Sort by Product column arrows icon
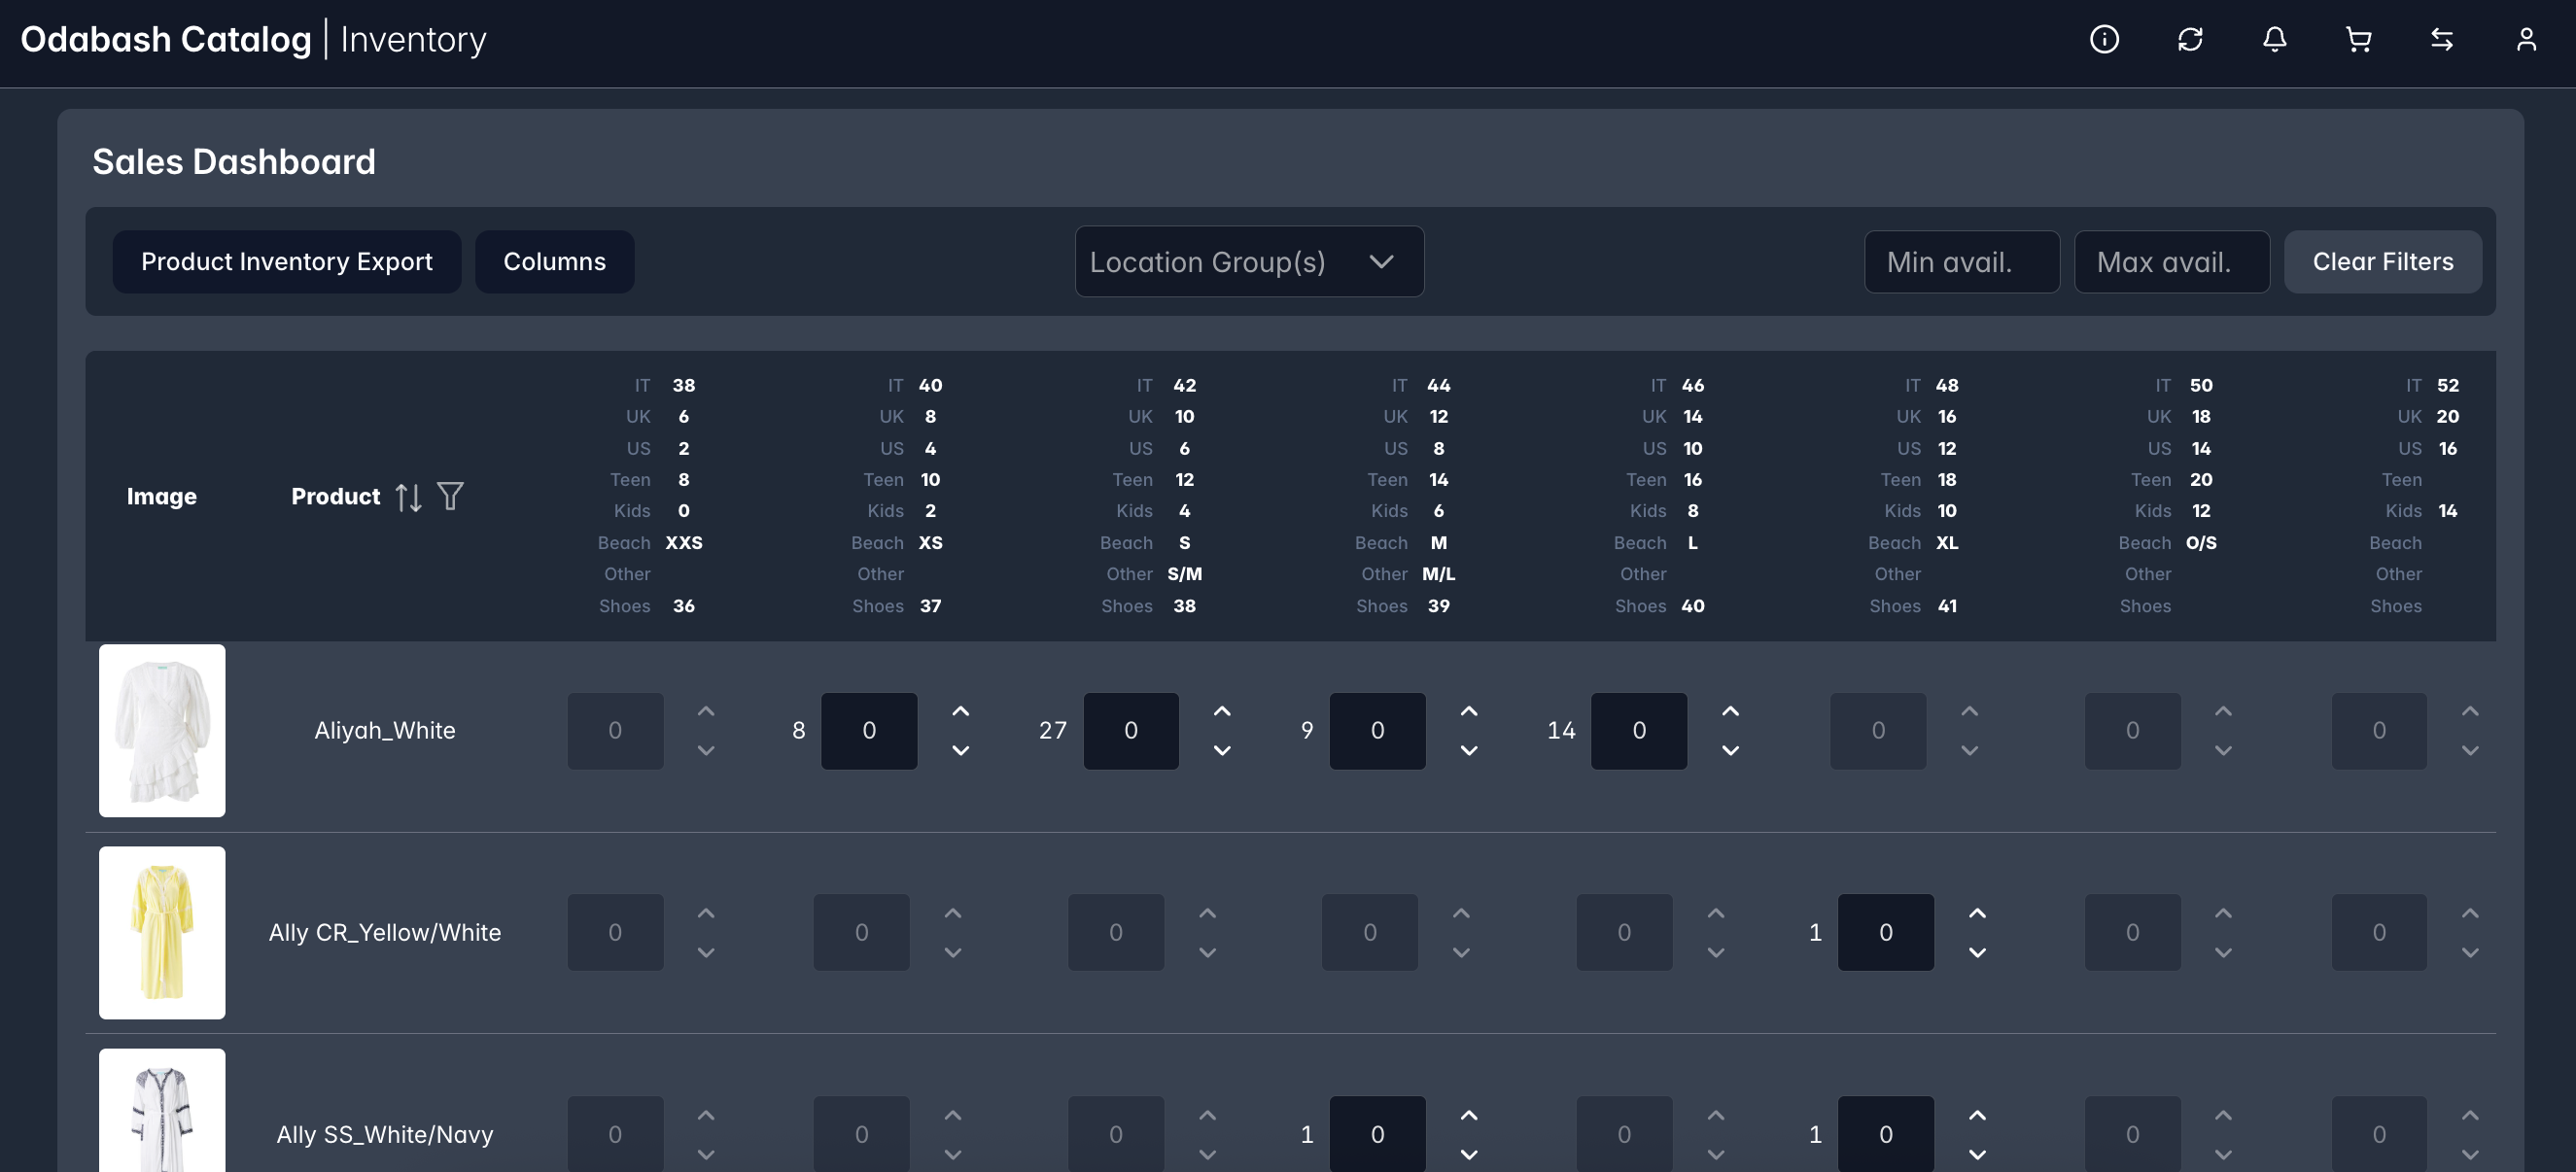The width and height of the screenshot is (2576, 1172). tap(408, 497)
